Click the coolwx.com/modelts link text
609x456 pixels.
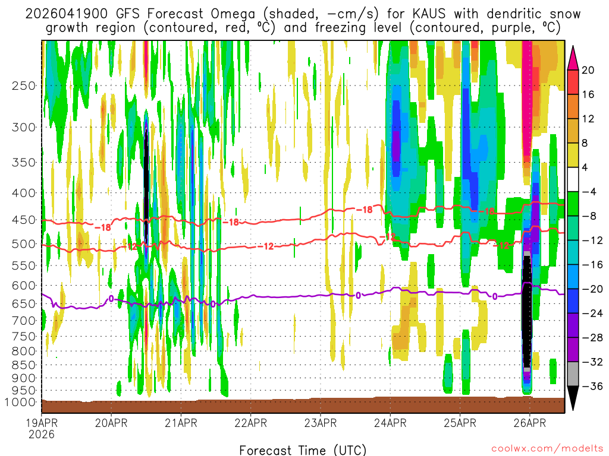point(547,449)
